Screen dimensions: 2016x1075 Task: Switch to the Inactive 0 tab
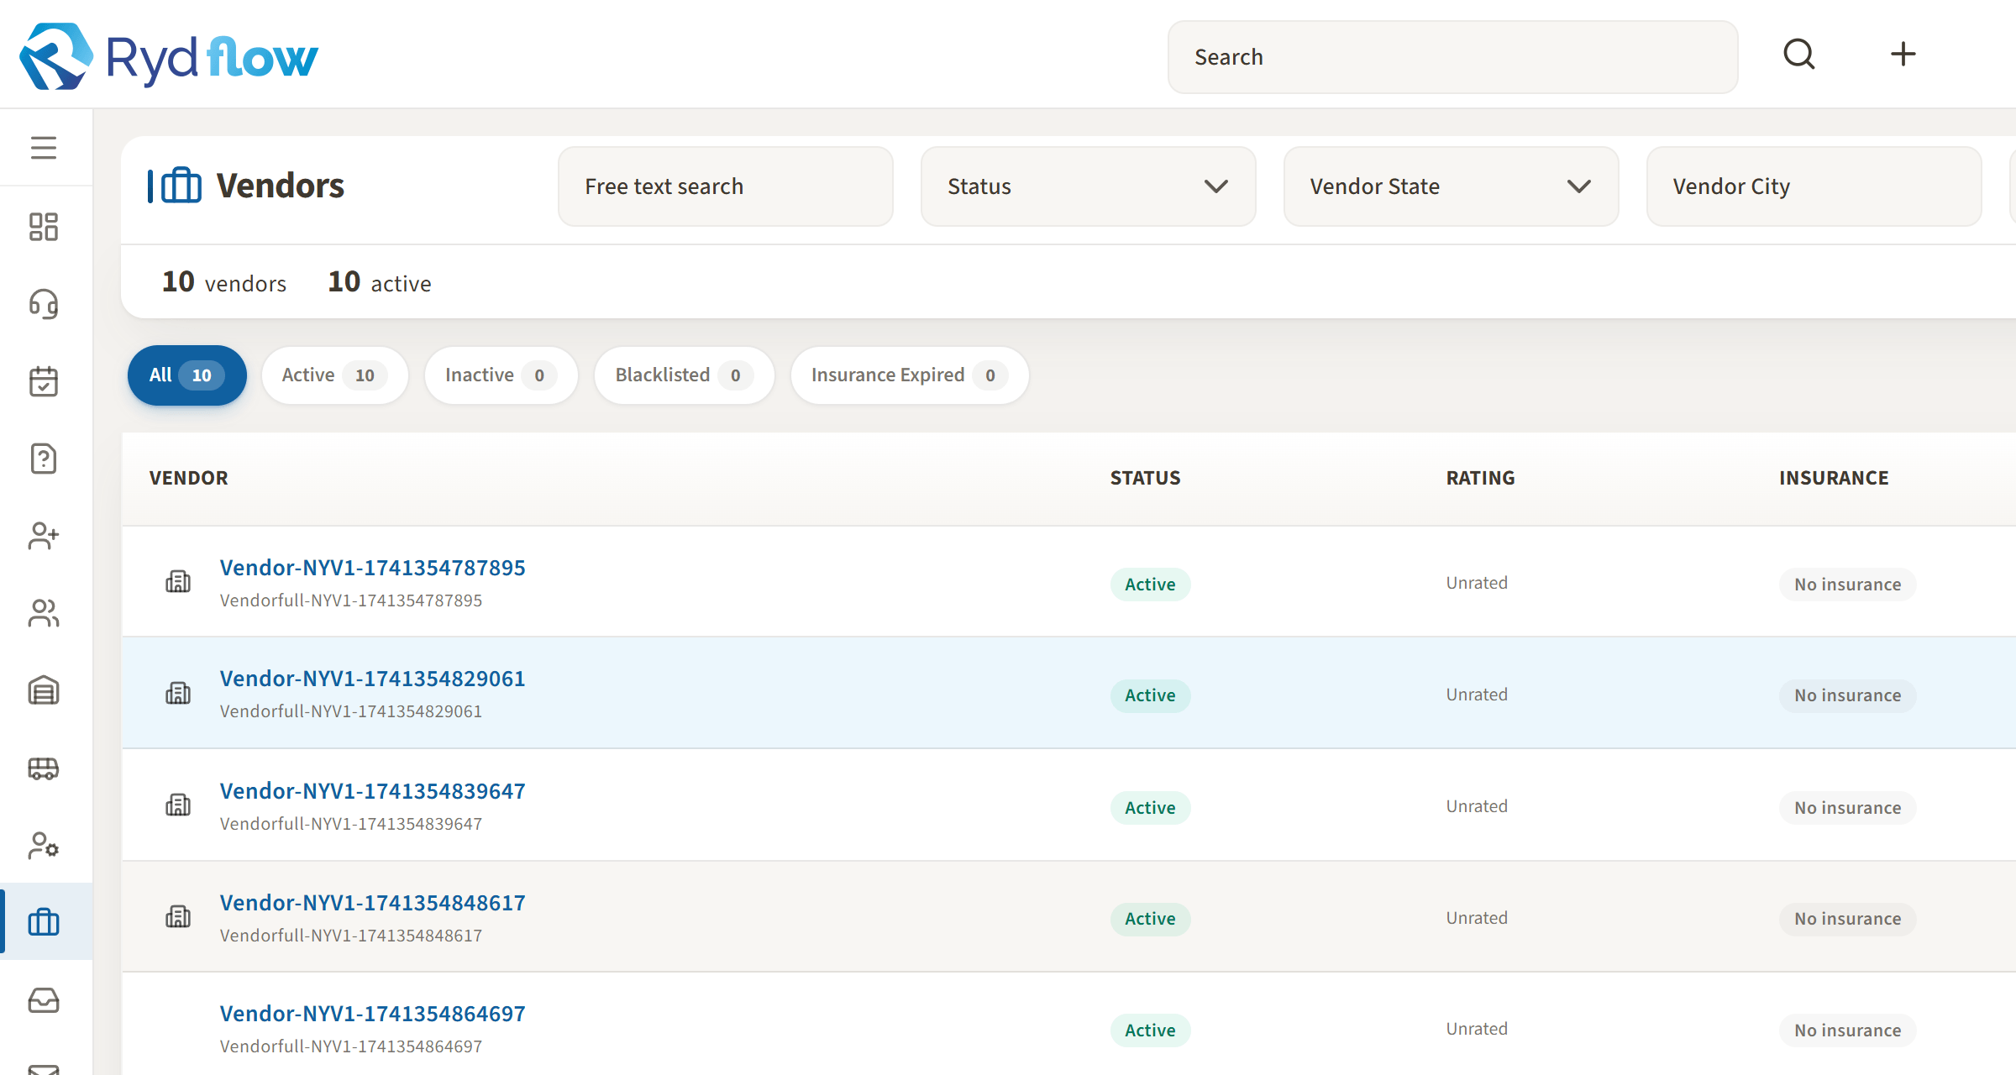tap(501, 375)
